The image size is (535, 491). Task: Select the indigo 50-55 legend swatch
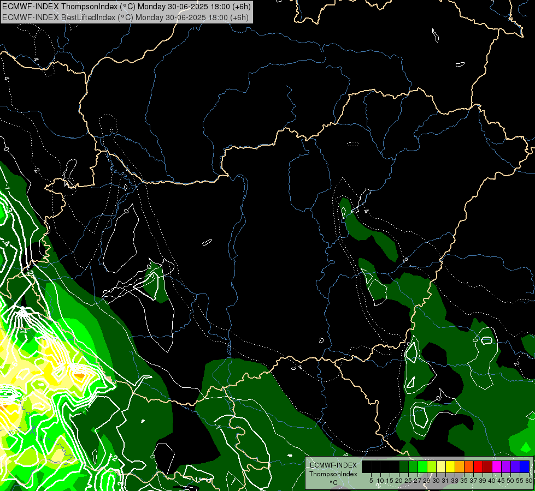515,466
